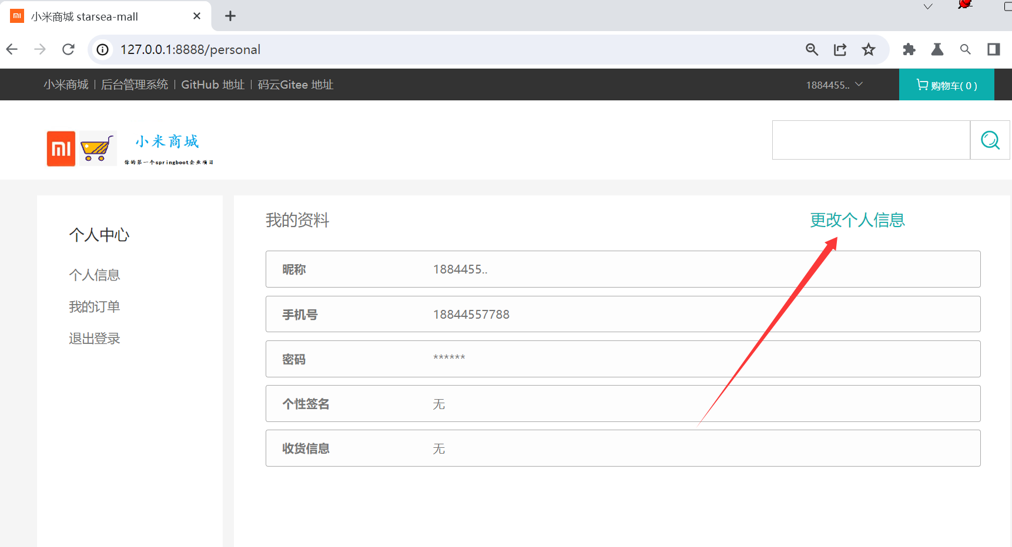The width and height of the screenshot is (1012, 547).
Task: Go back to the previous page
Action: (12, 49)
